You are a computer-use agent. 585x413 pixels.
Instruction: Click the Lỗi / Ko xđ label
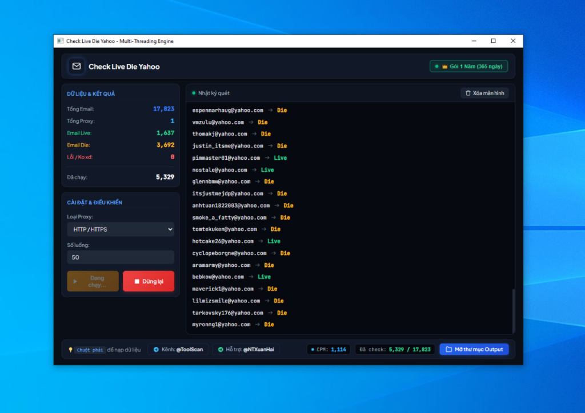click(79, 157)
